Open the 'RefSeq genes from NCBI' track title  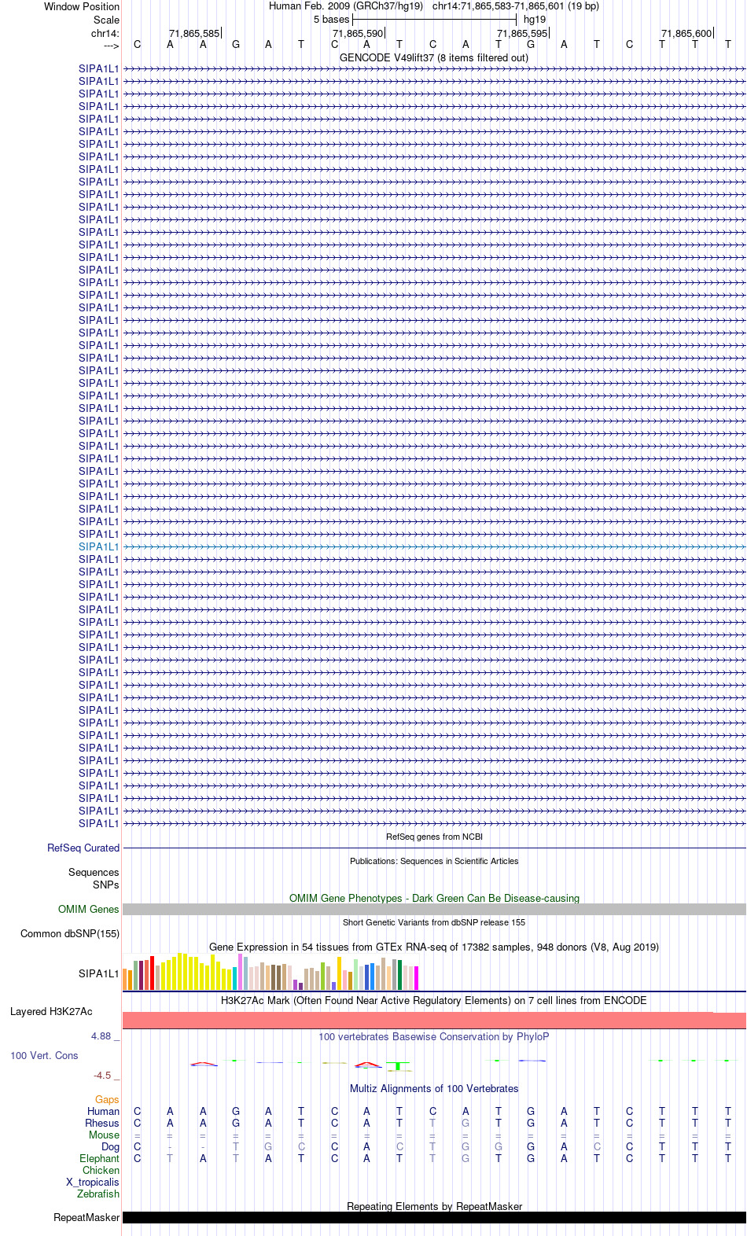click(x=434, y=837)
